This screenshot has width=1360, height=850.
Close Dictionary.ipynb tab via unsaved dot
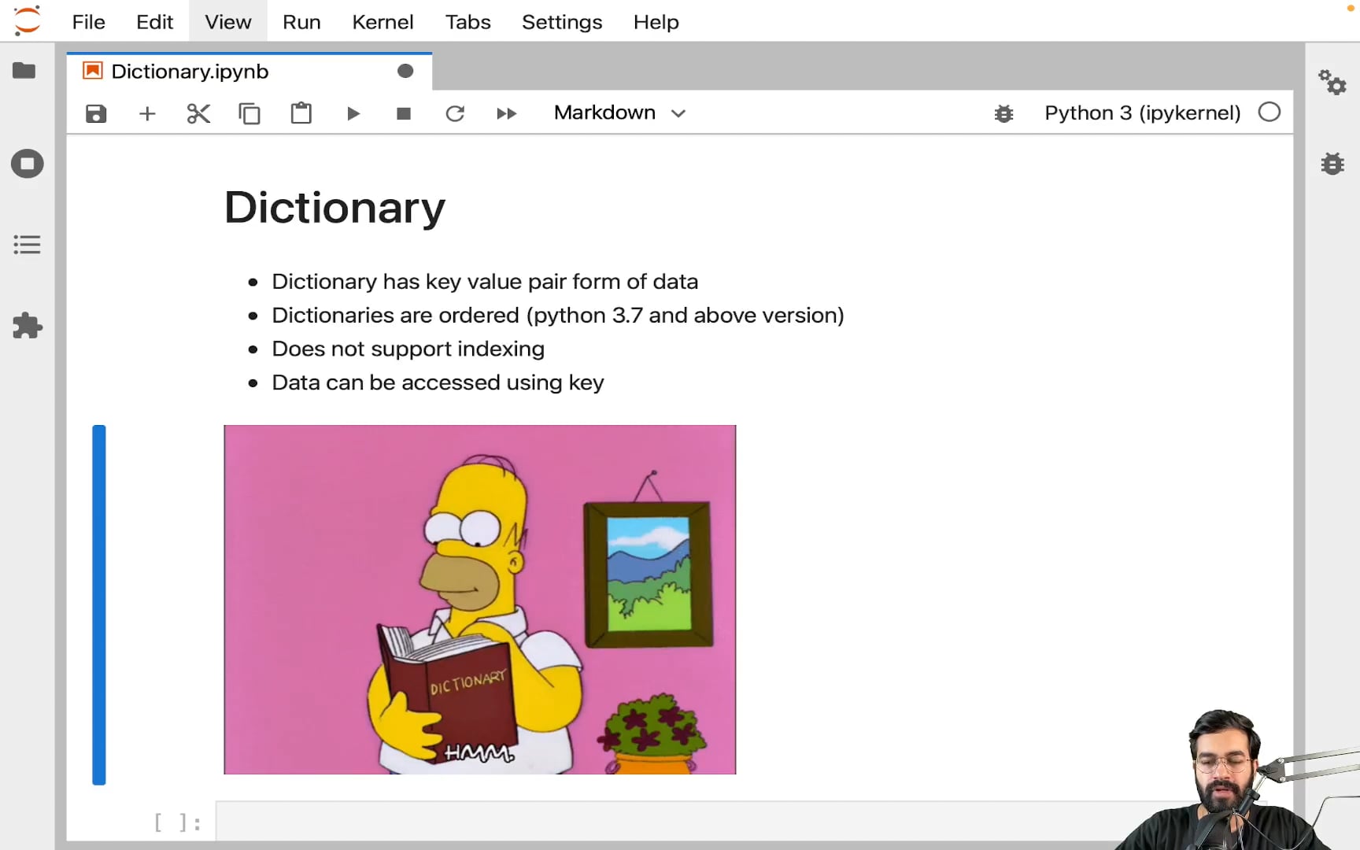(x=405, y=72)
